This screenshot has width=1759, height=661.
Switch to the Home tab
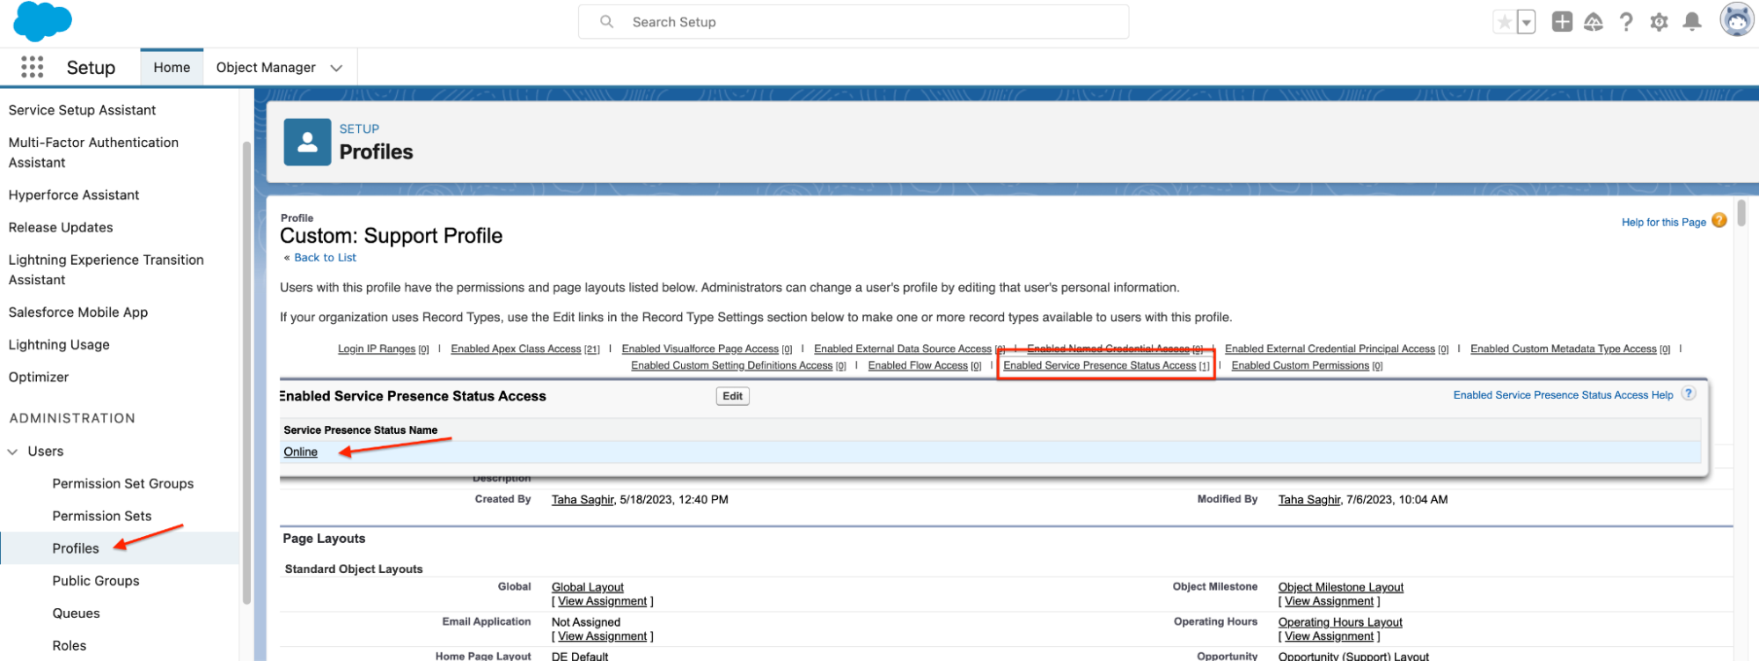click(x=172, y=68)
